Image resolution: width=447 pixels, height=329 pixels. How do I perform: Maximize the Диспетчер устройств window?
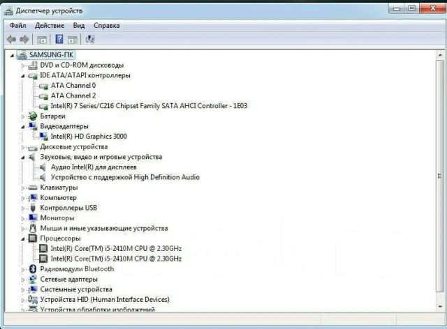tap(411, 8)
